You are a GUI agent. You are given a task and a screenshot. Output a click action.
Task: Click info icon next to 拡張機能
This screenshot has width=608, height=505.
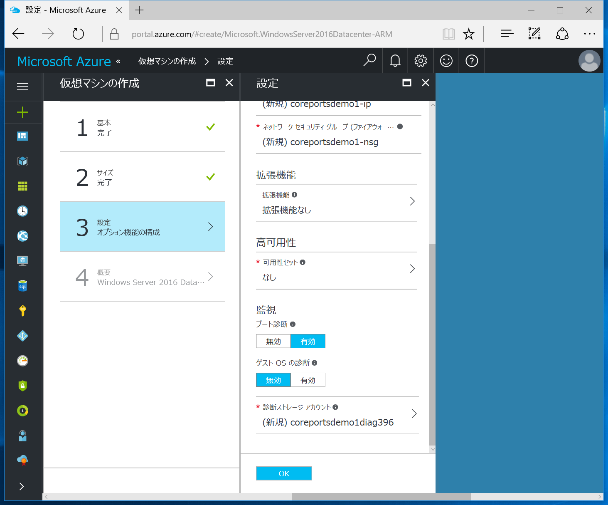click(x=294, y=195)
